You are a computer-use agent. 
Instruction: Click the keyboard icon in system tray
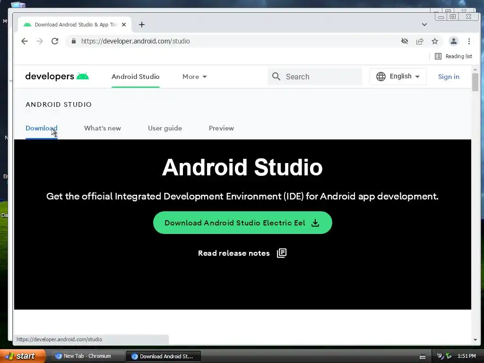(423, 356)
